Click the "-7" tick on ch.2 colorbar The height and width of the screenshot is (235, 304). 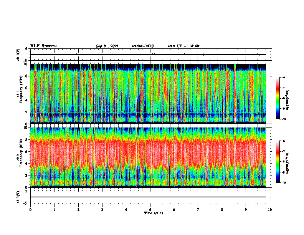coord(283,151)
